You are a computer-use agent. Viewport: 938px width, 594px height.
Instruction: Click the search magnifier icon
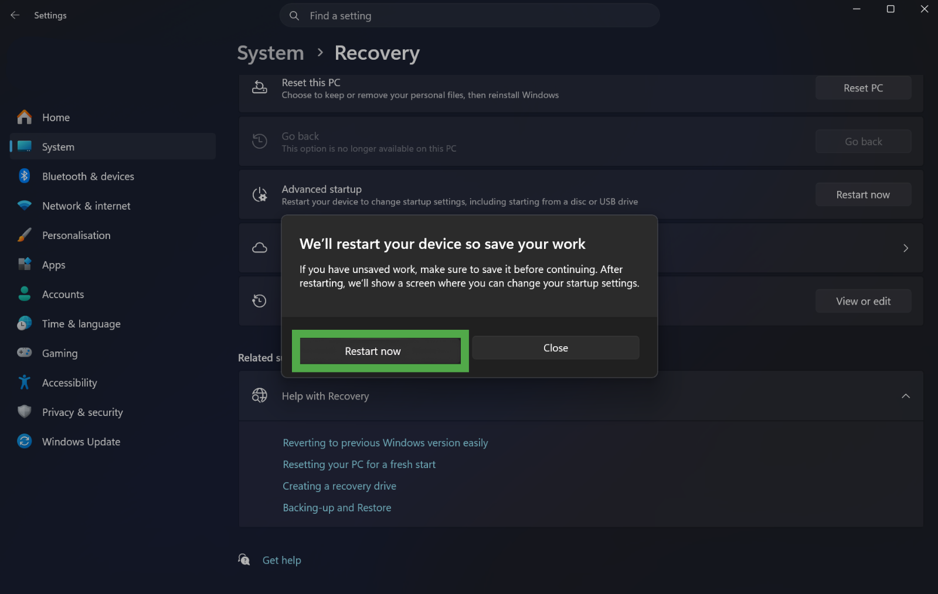point(294,16)
